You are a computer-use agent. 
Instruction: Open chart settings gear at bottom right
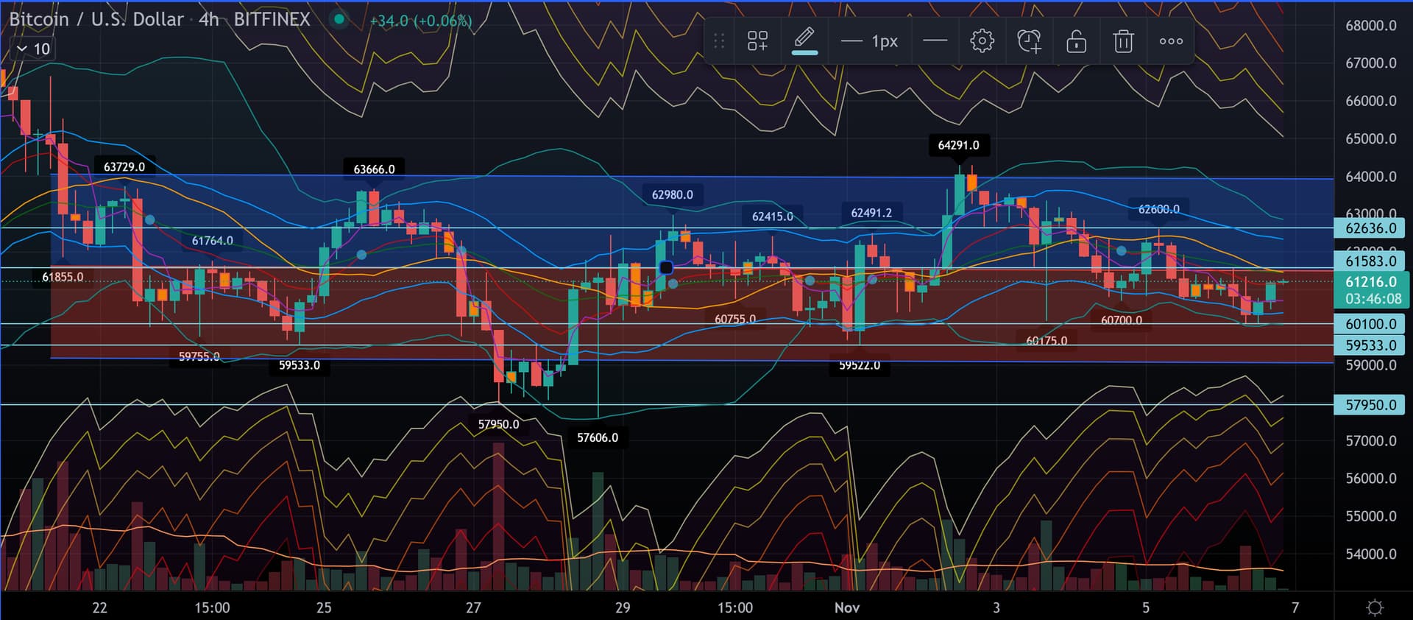pos(1374,607)
